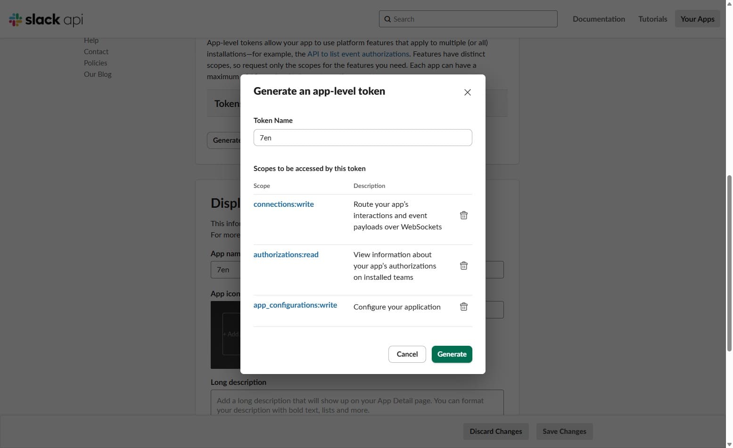Open Your Apps
This screenshot has width=733, height=448.
pos(697,19)
